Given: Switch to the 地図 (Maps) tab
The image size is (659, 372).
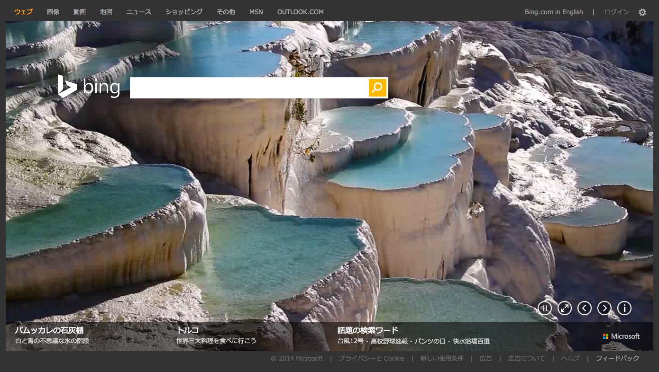Looking at the screenshot, I should (x=106, y=12).
